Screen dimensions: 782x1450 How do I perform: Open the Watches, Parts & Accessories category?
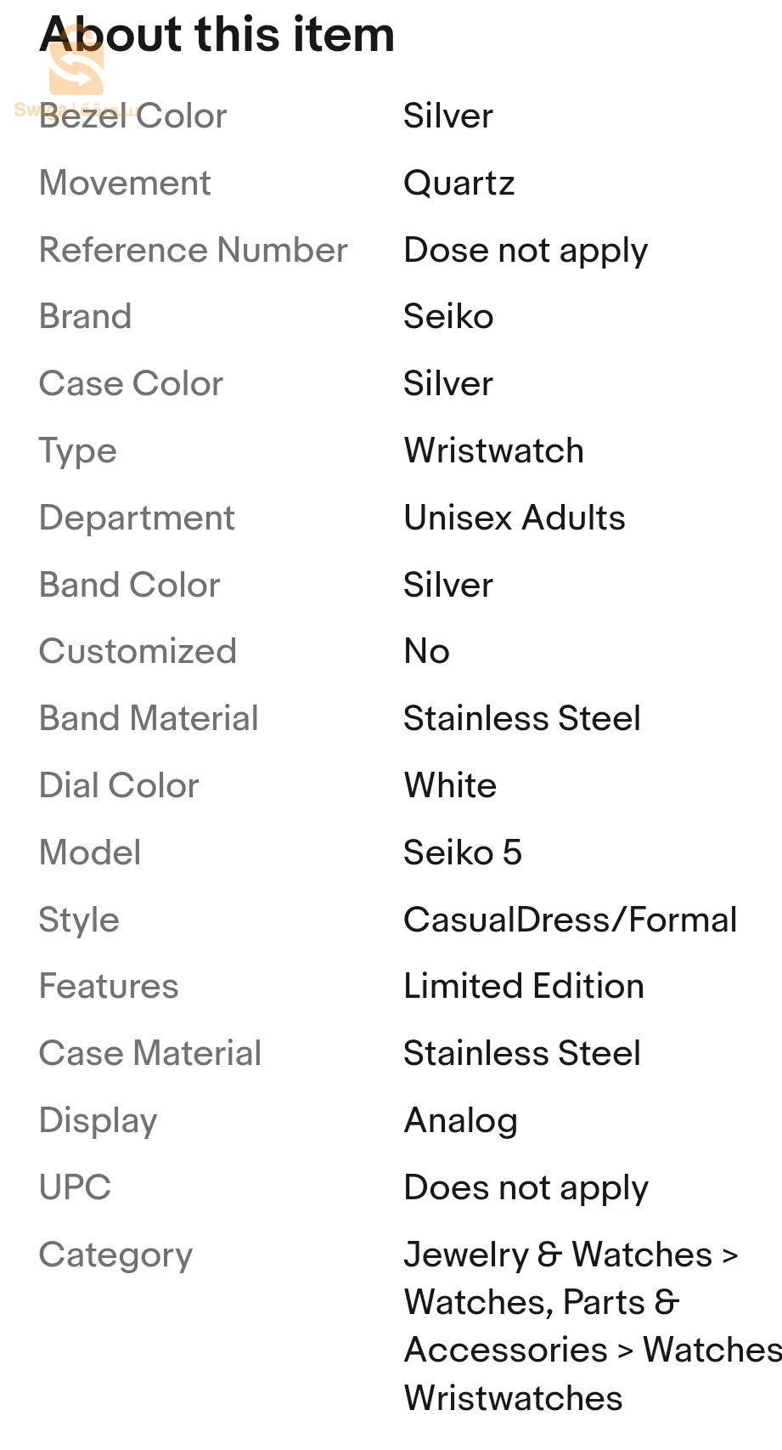tap(541, 1302)
